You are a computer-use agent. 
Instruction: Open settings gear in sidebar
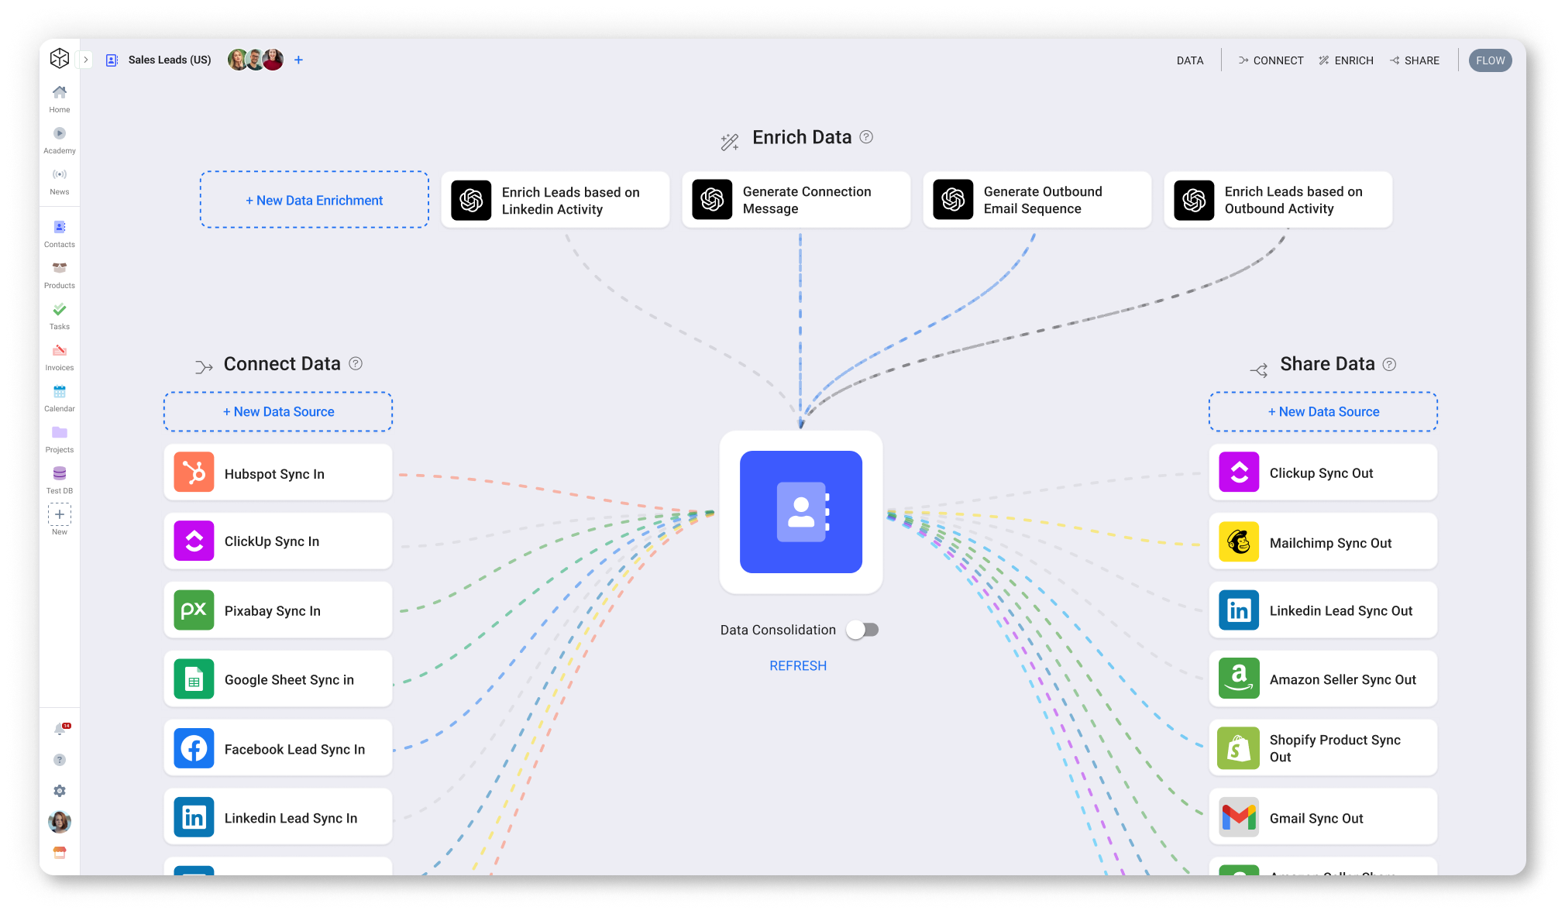pos(60,791)
